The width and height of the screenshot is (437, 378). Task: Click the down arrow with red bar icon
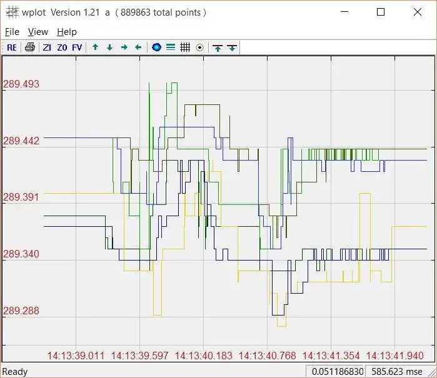point(232,47)
